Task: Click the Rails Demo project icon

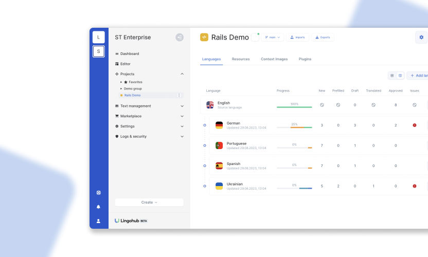Action: tap(204, 37)
